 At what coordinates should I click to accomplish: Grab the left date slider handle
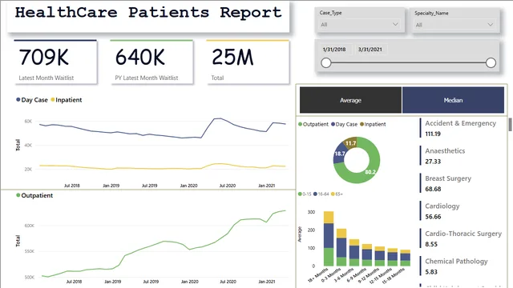point(326,62)
